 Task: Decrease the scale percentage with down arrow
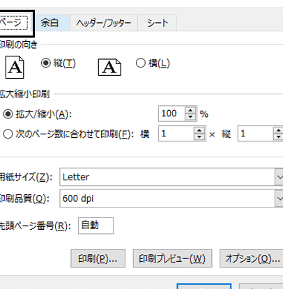[190, 117]
